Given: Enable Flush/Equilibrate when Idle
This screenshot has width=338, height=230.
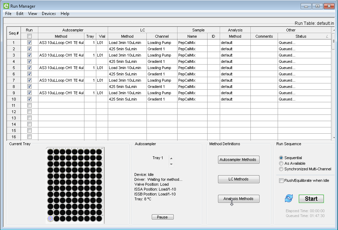Looking at the screenshot, I should pyautogui.click(x=281, y=180).
